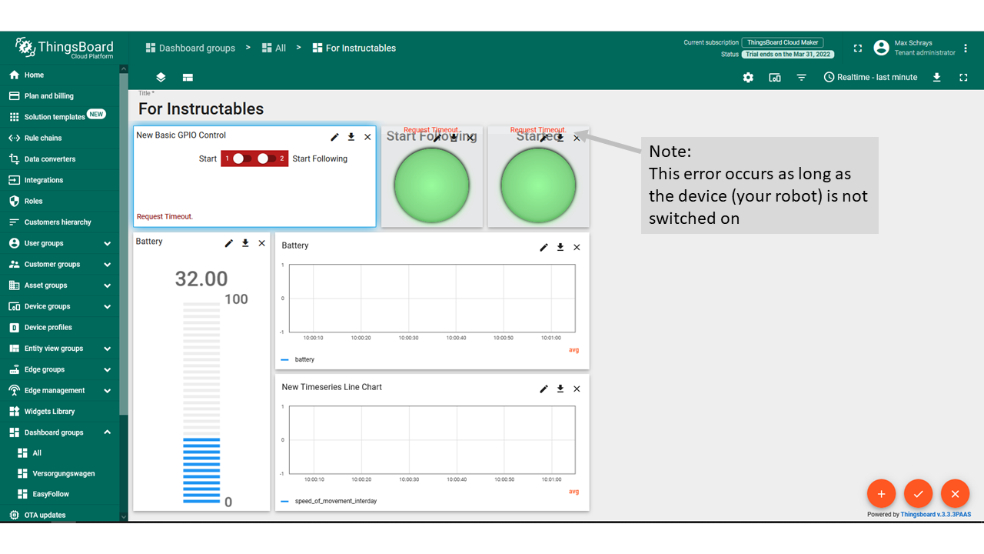Screen dimensions: 984x554
Task: Click the Start Following round green indicator
Action: [432, 185]
